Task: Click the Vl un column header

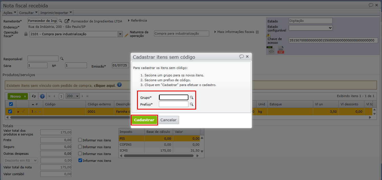Action: 326,104
